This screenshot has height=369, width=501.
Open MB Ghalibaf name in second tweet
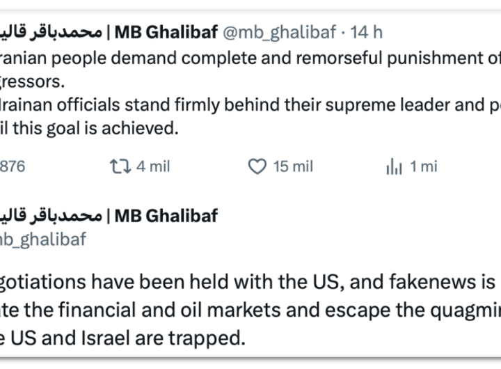166,215
